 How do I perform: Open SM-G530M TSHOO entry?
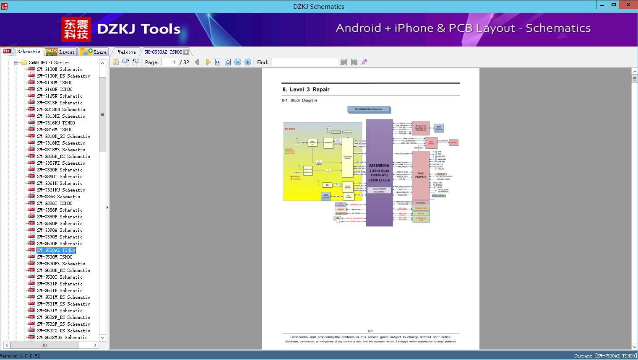(55, 257)
